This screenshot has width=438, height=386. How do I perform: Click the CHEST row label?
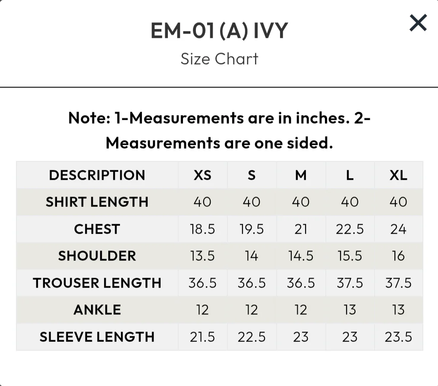(97, 229)
